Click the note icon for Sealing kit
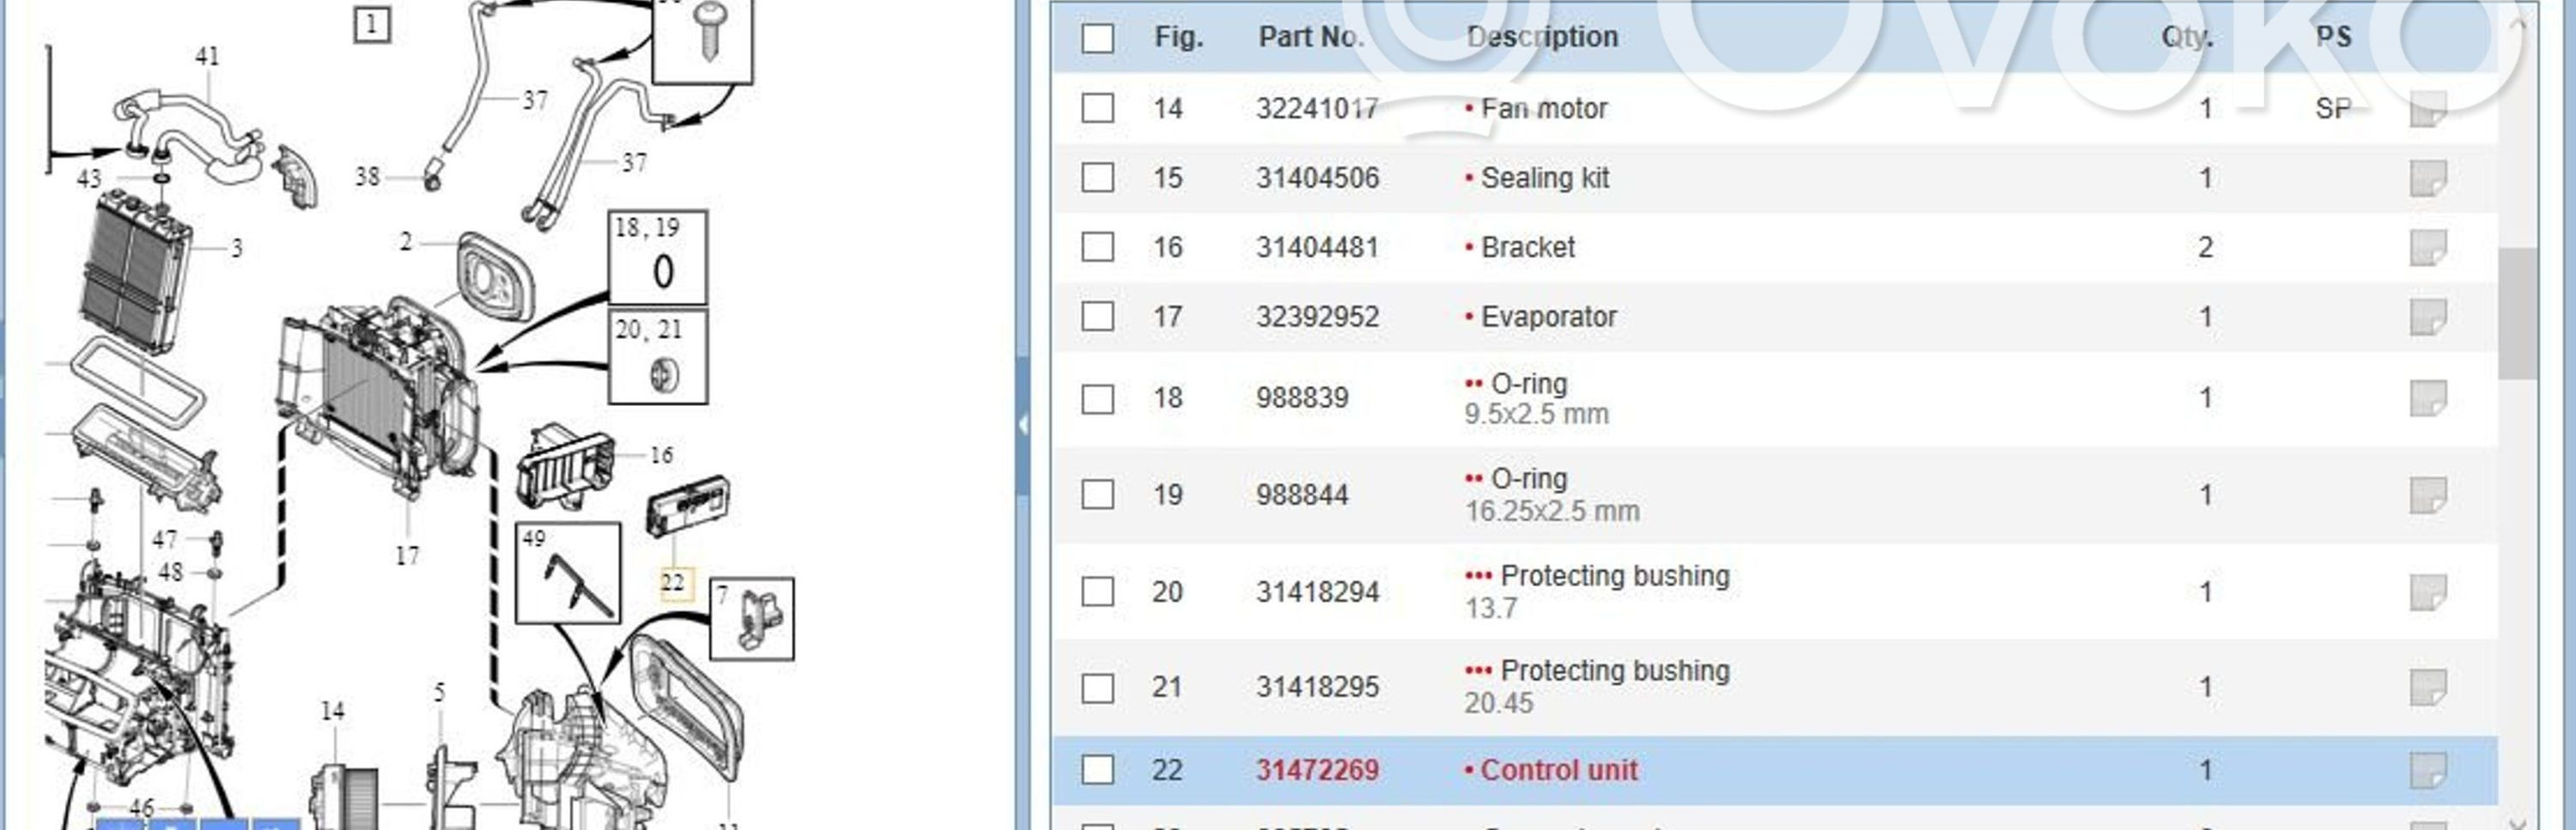The image size is (2576, 830). point(2427,178)
